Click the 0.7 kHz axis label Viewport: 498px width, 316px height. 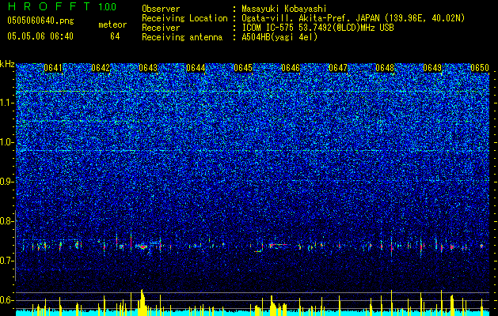[7, 261]
